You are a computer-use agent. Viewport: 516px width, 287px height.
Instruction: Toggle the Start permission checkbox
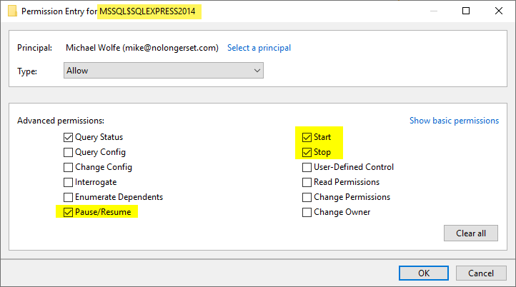point(307,137)
